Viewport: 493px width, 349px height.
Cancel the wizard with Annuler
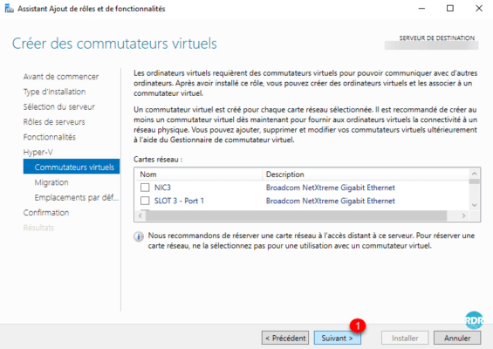point(457,338)
